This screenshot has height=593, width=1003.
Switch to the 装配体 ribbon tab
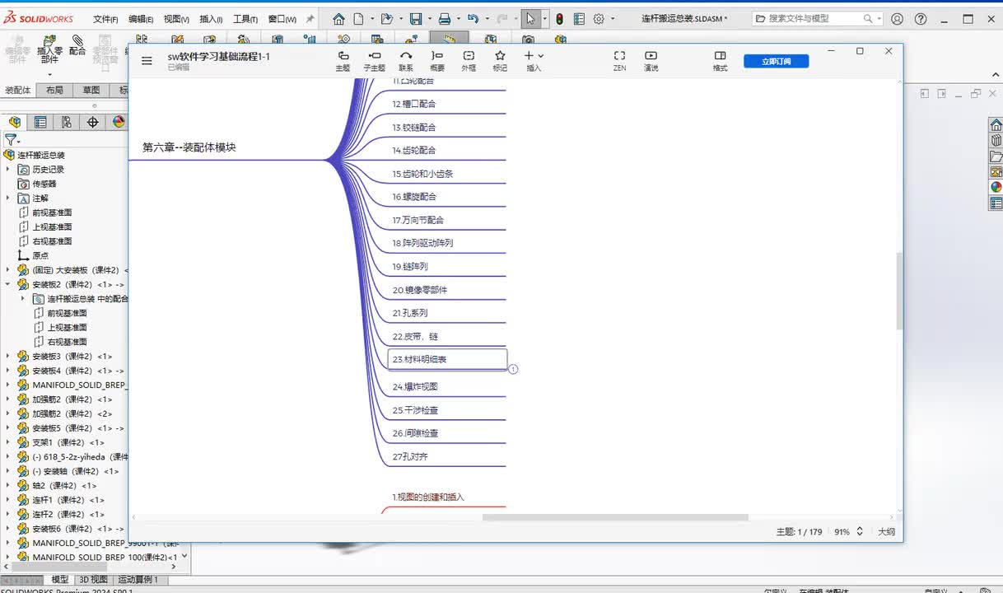point(18,91)
